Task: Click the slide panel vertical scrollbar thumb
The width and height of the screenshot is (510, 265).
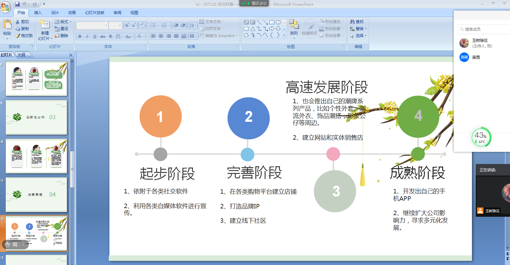Action: coord(72,169)
